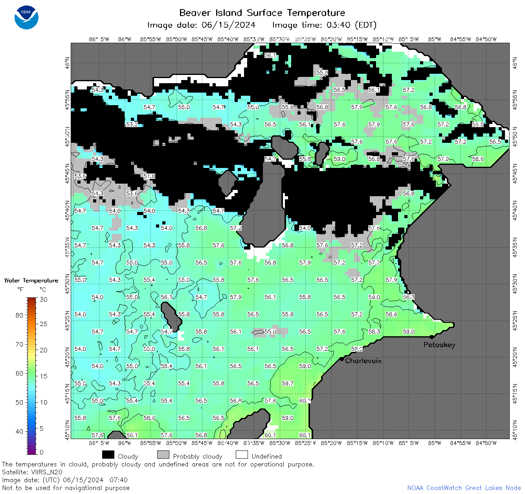The height and width of the screenshot is (494, 525).
Task: Click the top 85°W longitude label
Action: [x=435, y=39]
